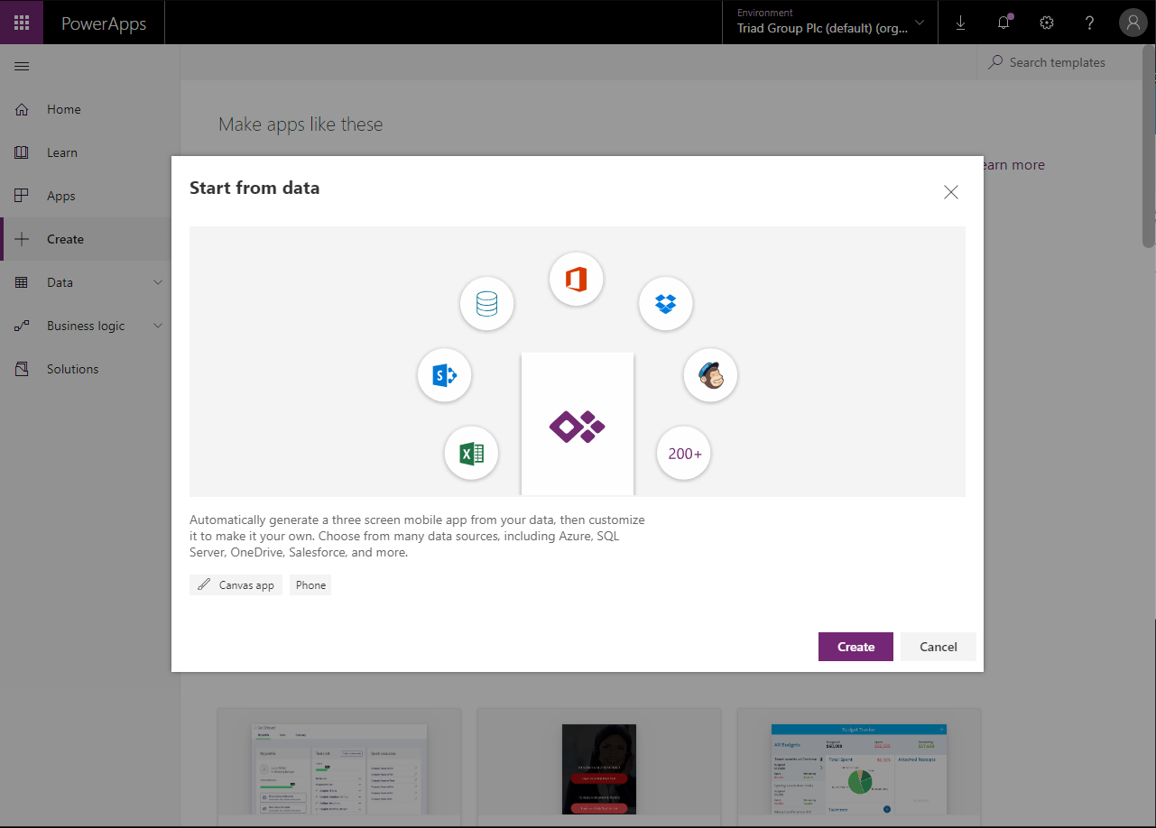The height and width of the screenshot is (828, 1156).
Task: Click the Phone tag
Action: (310, 585)
